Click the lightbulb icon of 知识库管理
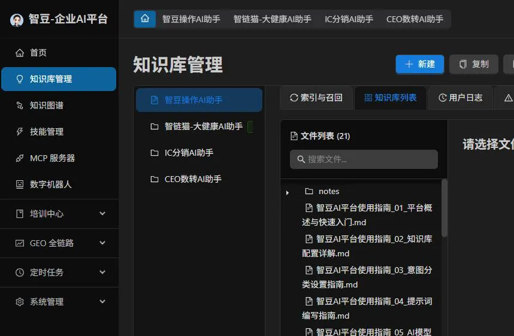The height and width of the screenshot is (336, 514). coord(20,79)
